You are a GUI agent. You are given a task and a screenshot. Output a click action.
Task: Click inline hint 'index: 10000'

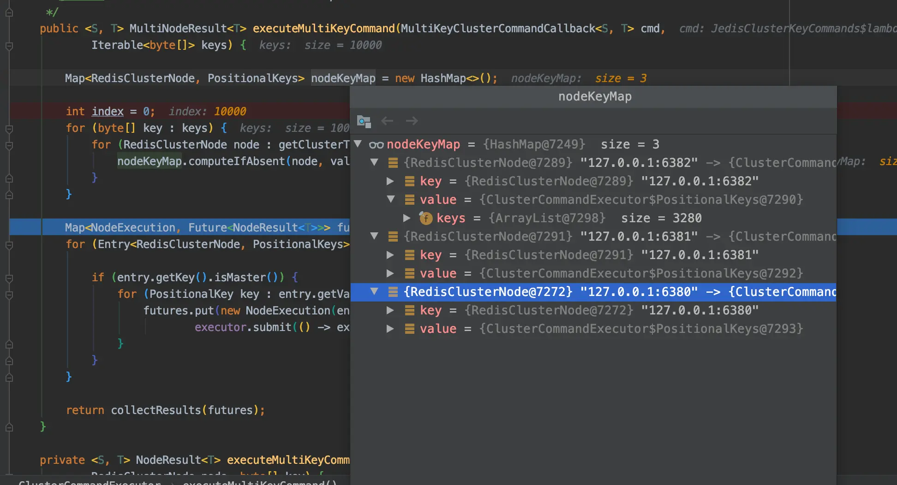coord(207,112)
